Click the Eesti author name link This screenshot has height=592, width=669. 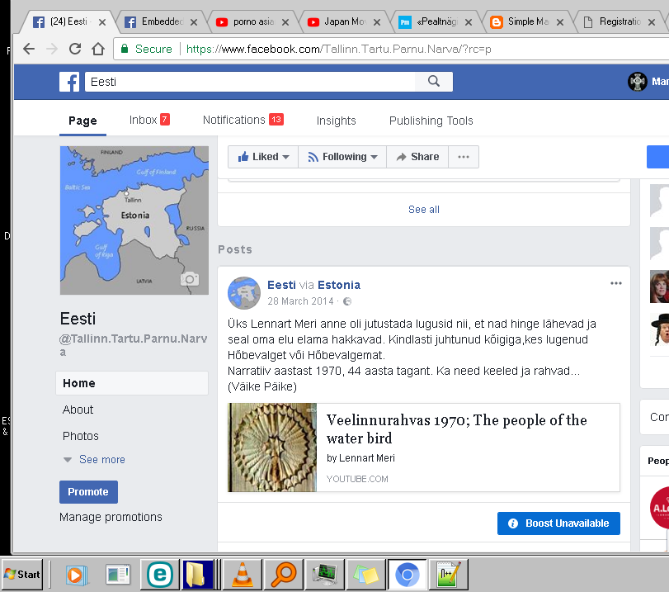pyautogui.click(x=281, y=285)
